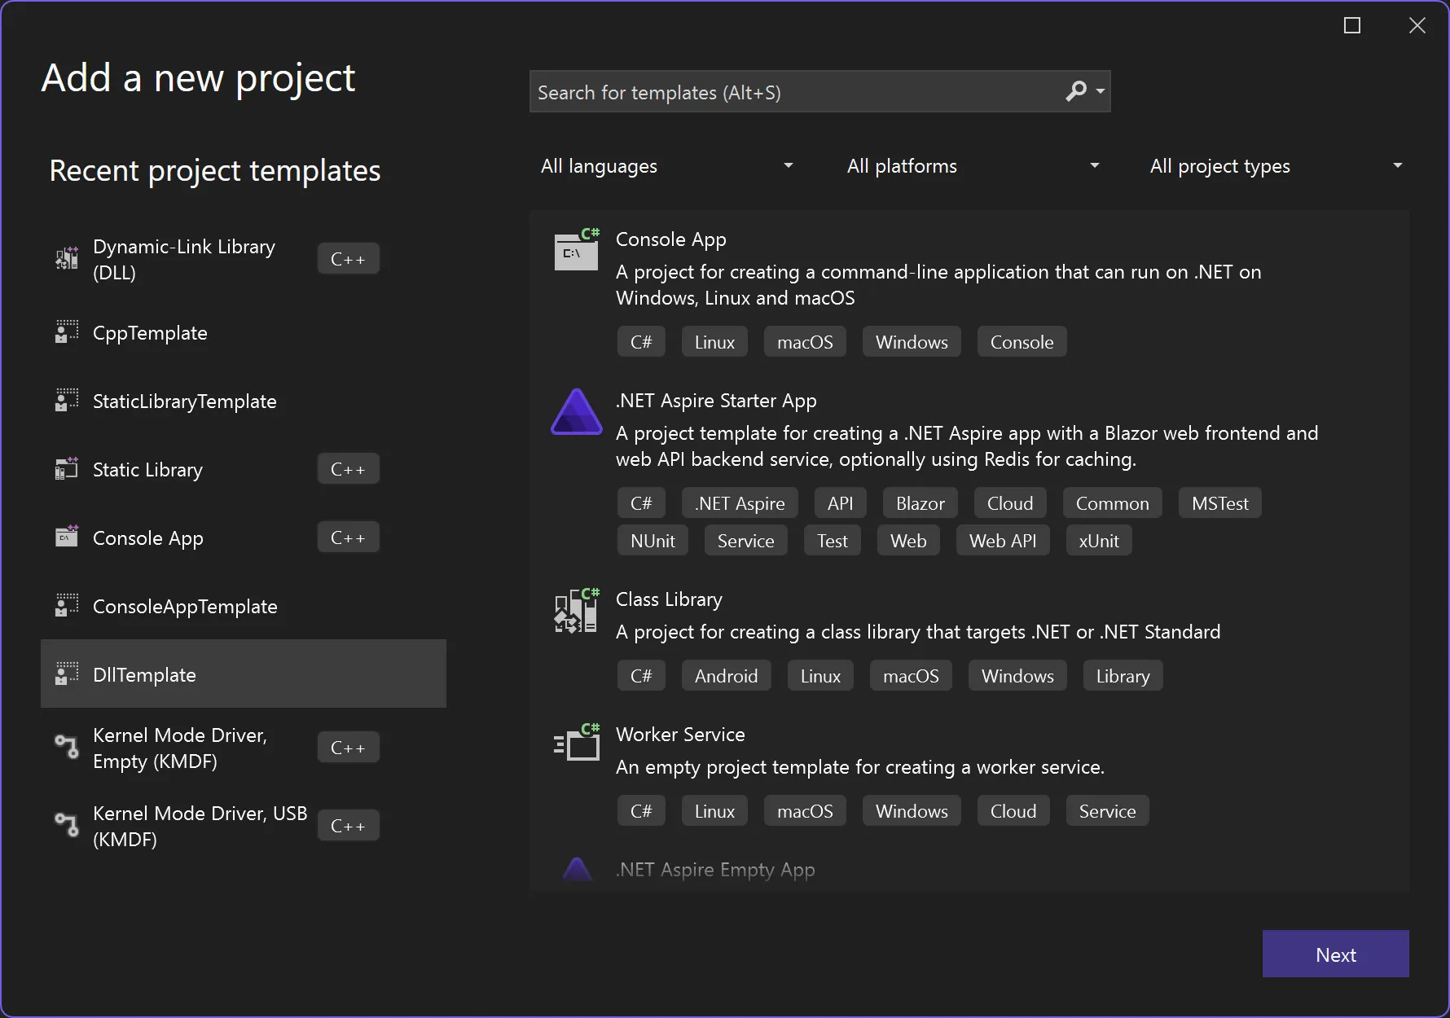Screen dimensions: 1450x1018
Task: Click the StaticLibraryTemplate icon
Action: click(x=67, y=401)
